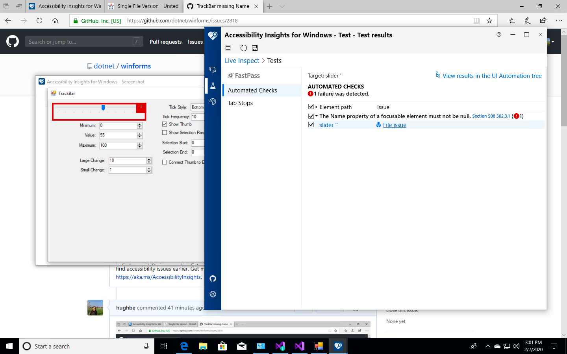This screenshot has width=567, height=354.
Task: Click Pull requests in GitHub navigation
Action: pos(165,41)
